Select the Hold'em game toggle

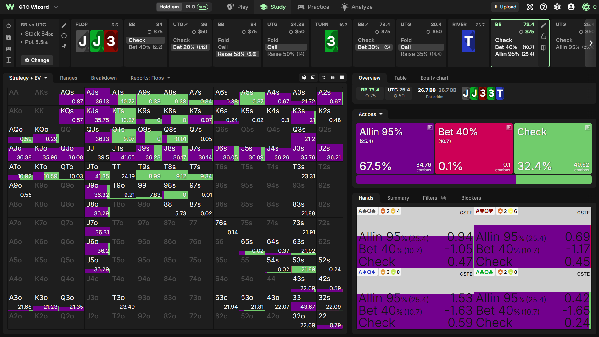169,7
